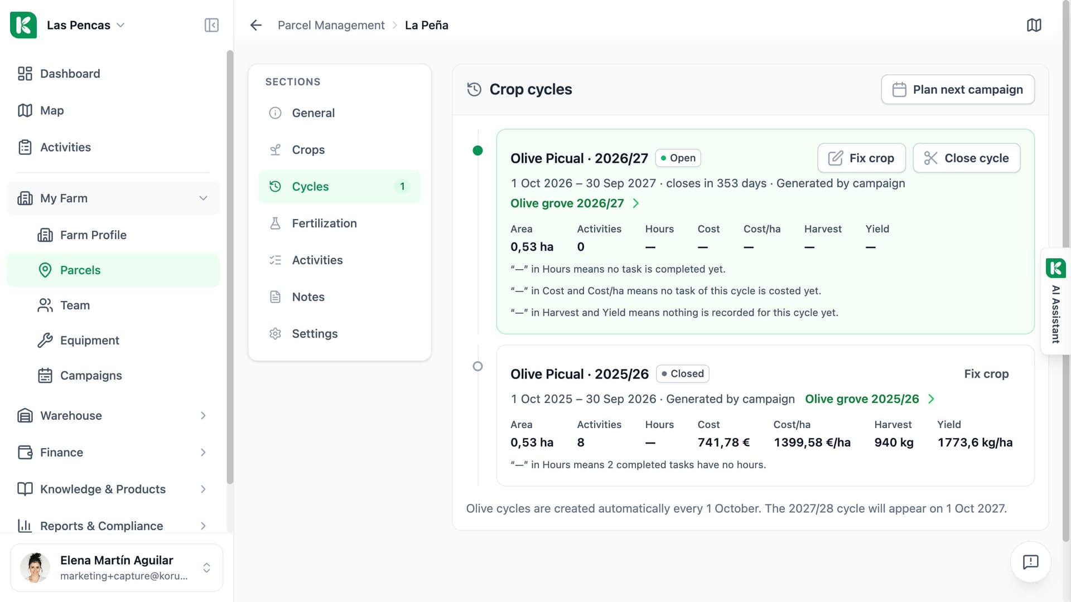Viewport: 1071px width, 602px height.
Task: Open the Team page
Action: pyautogui.click(x=113, y=305)
